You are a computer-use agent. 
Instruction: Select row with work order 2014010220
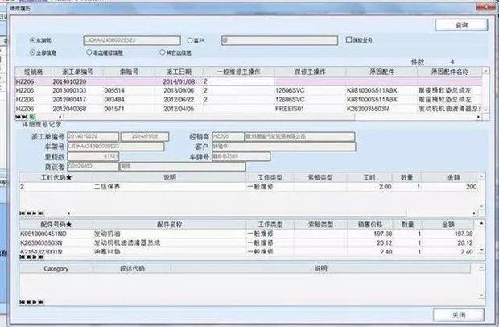(x=248, y=81)
